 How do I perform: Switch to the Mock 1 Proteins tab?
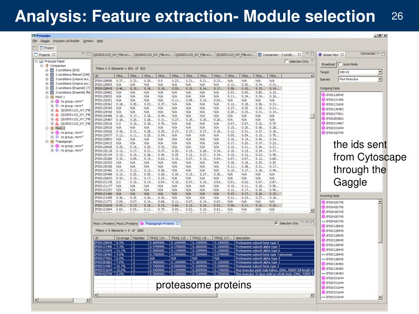pos(104,224)
